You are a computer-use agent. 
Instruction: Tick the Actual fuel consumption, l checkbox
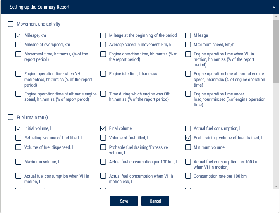tap(188, 128)
